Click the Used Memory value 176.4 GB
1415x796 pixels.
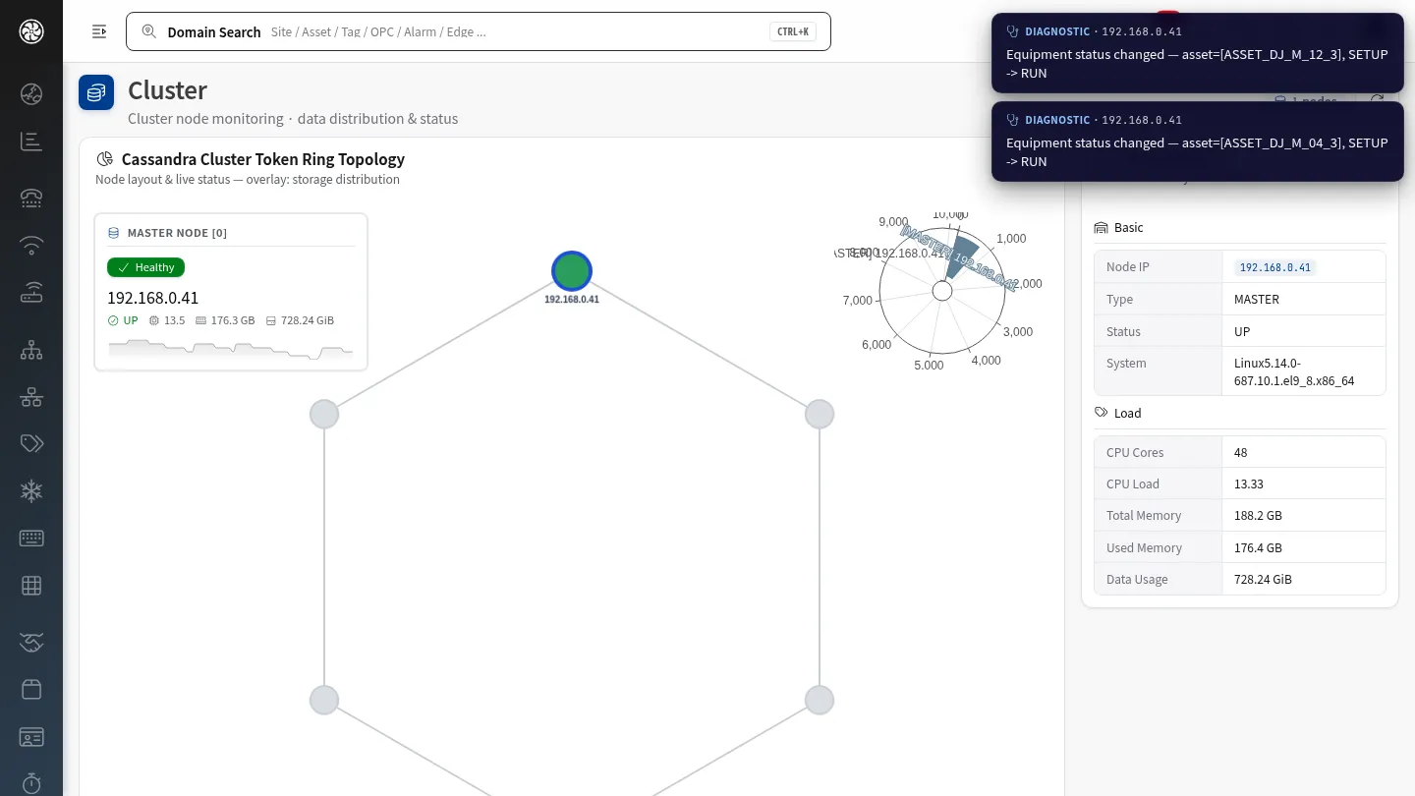point(1258,547)
